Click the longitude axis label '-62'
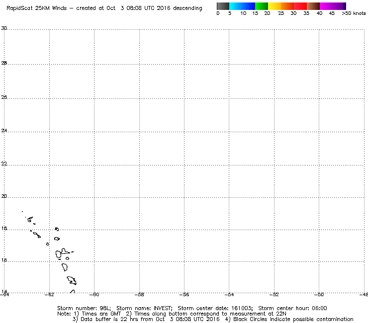This screenshot has width=368, height=323. (x=49, y=295)
